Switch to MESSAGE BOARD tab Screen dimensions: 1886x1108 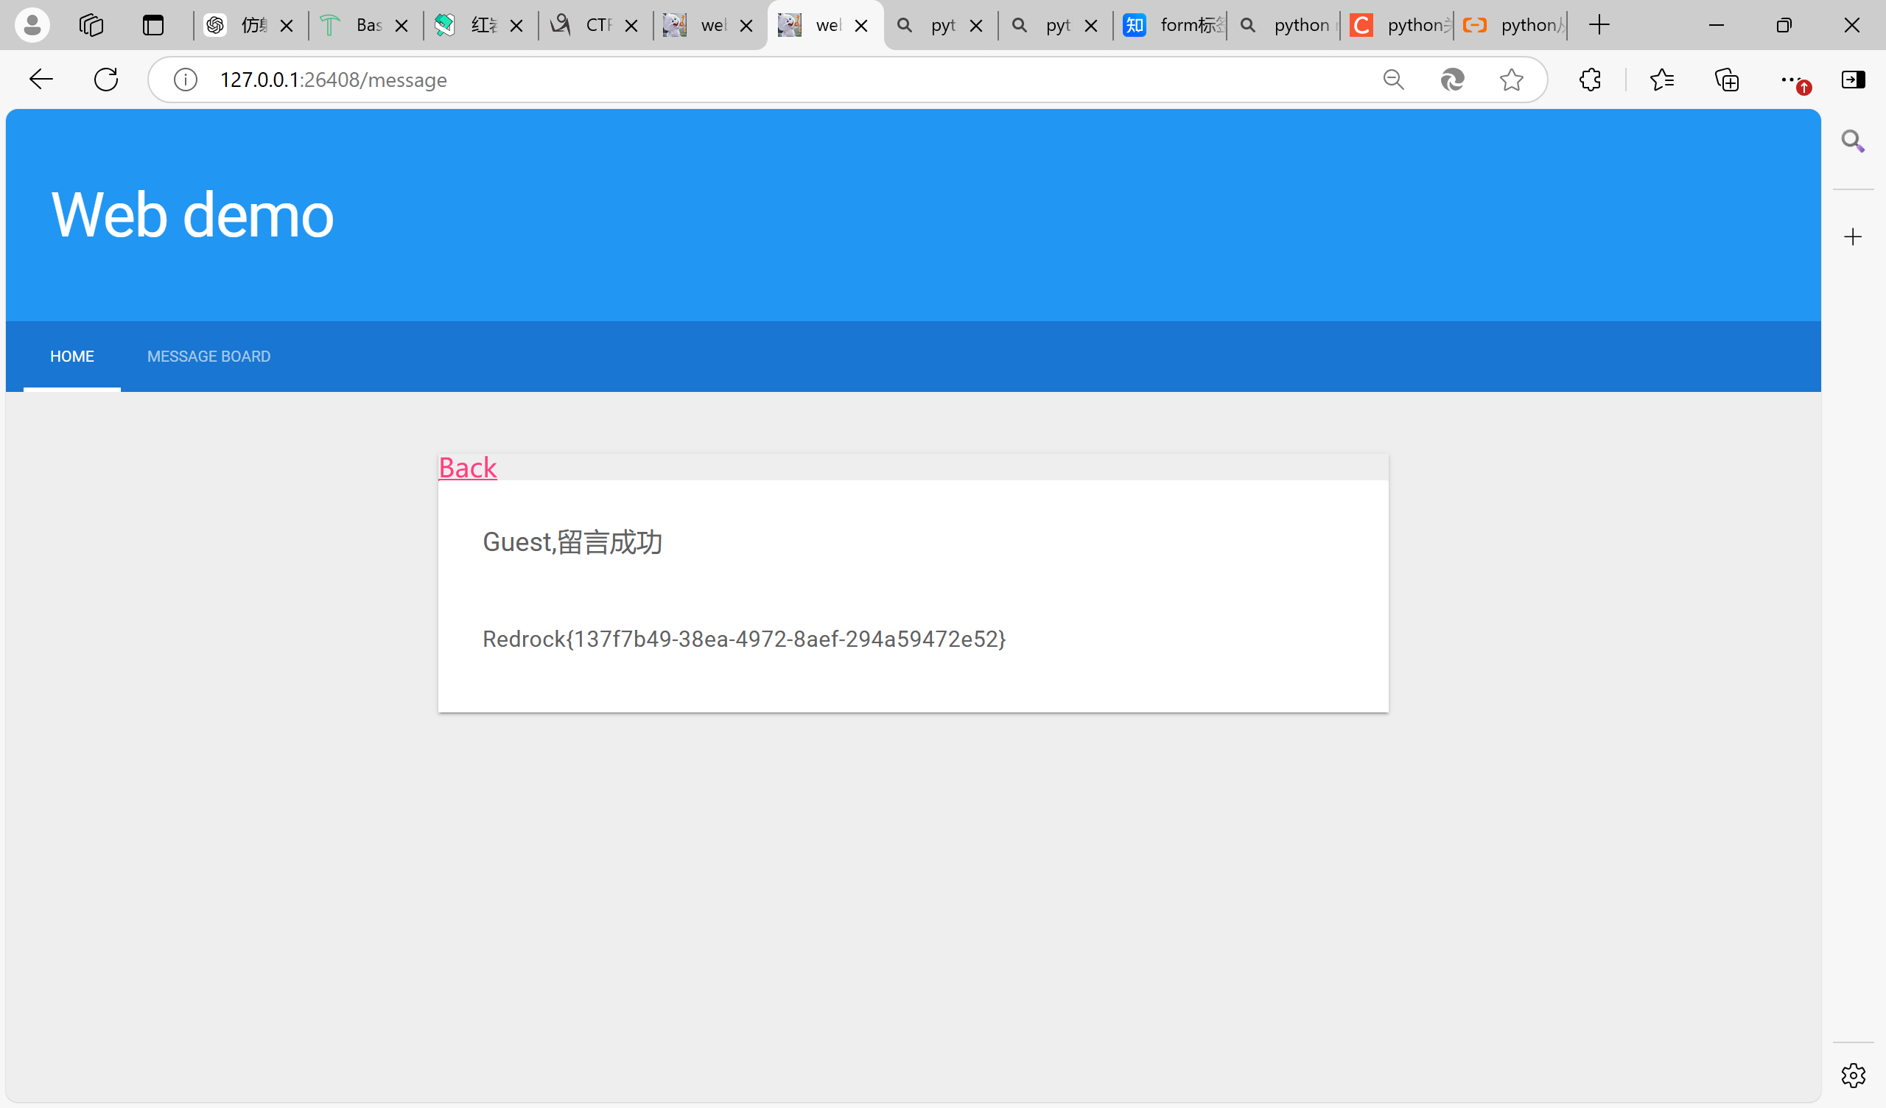[208, 357]
